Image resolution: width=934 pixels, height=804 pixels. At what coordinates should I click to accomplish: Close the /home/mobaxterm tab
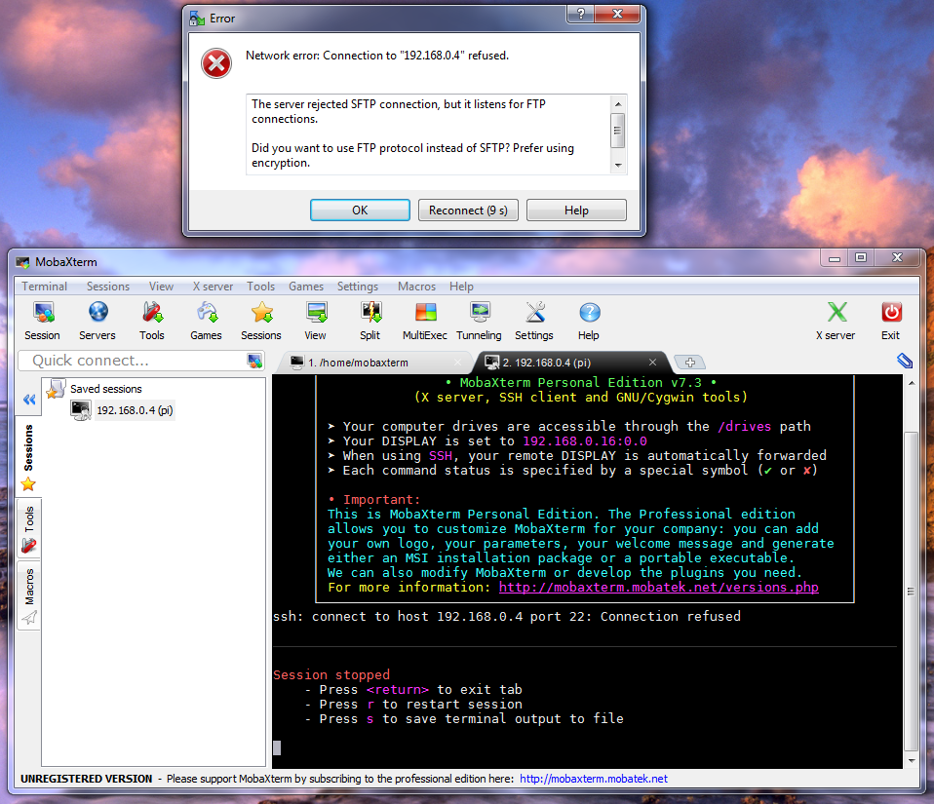pos(457,363)
